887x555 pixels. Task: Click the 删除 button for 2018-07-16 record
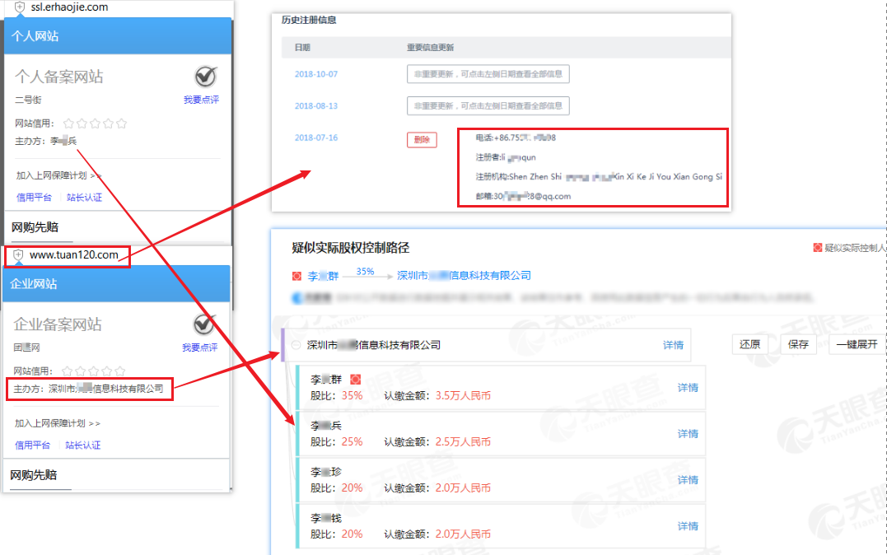(421, 139)
